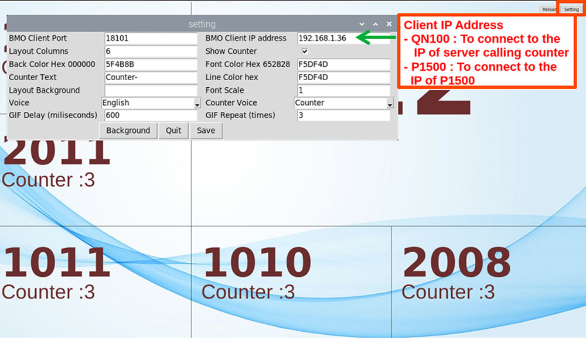Open the Counter Voice dropdown
The image size is (586, 357).
point(344,103)
